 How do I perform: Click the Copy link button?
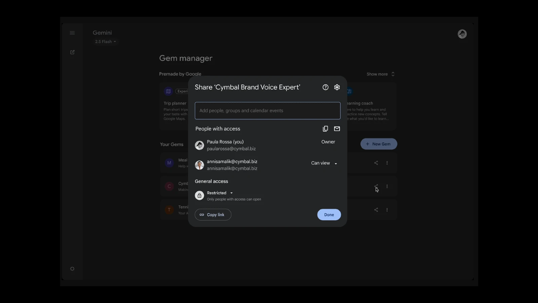pyautogui.click(x=213, y=215)
